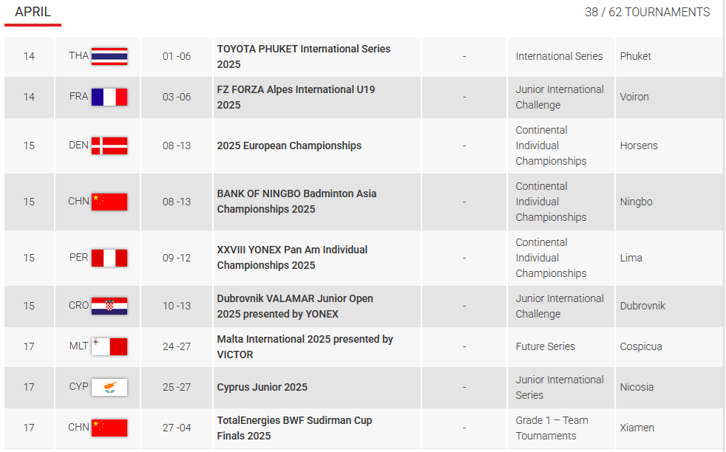Click the Malta flag icon
This screenshot has width=726, height=452.
(109, 346)
